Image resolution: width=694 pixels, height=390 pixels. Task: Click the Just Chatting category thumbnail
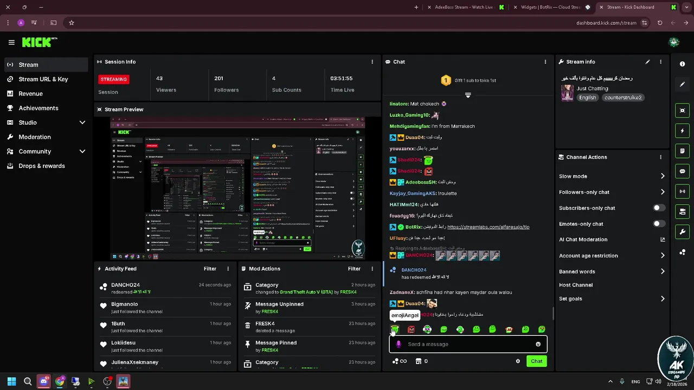coord(567,93)
